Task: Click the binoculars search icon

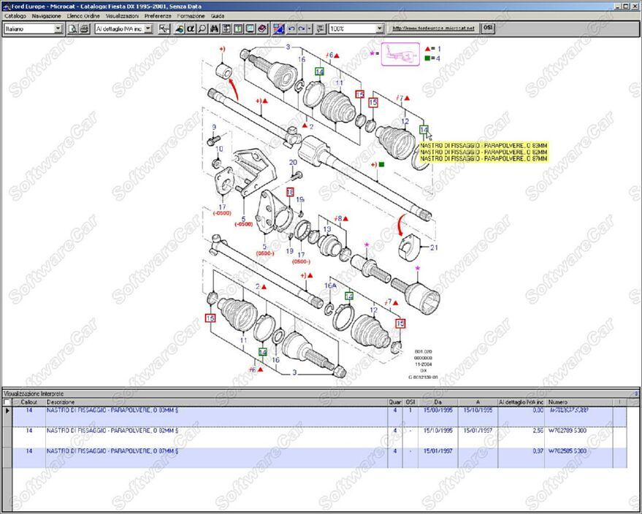Action: click(x=214, y=28)
